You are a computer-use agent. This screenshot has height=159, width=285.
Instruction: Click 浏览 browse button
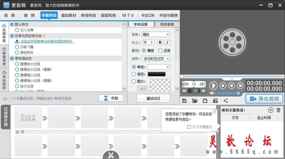tap(142, 89)
